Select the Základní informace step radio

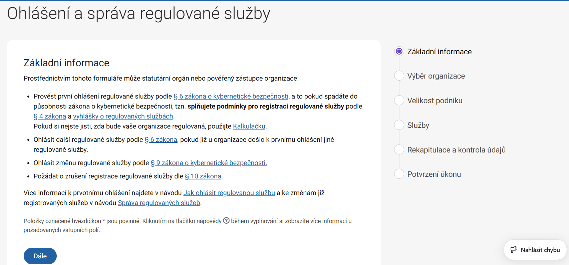coord(399,51)
